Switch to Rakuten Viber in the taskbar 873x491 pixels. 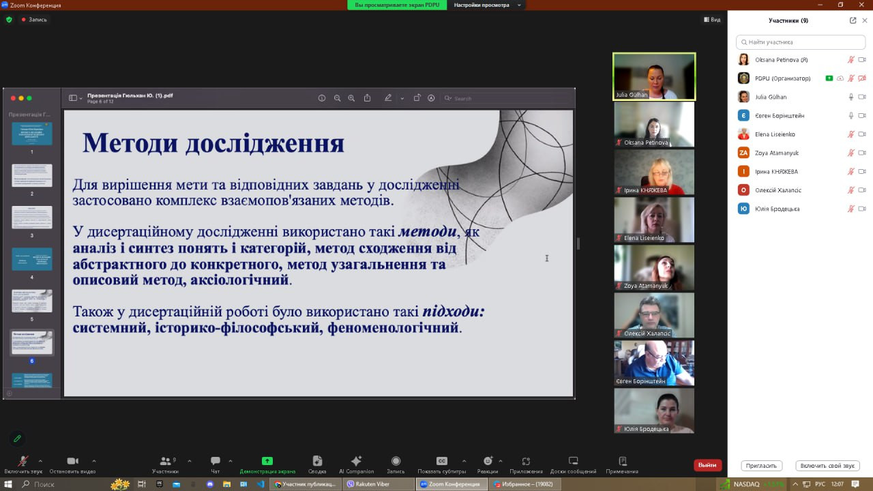[379, 484]
